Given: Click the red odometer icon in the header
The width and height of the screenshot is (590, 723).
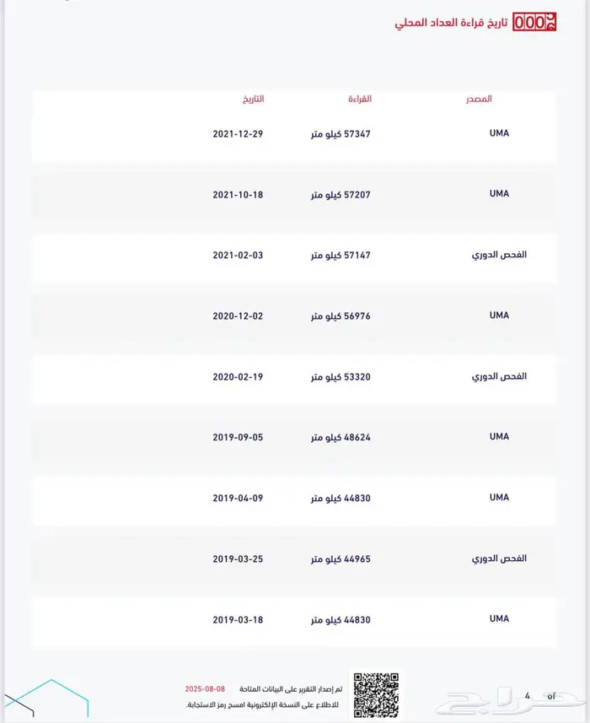Looking at the screenshot, I should pyautogui.click(x=536, y=23).
